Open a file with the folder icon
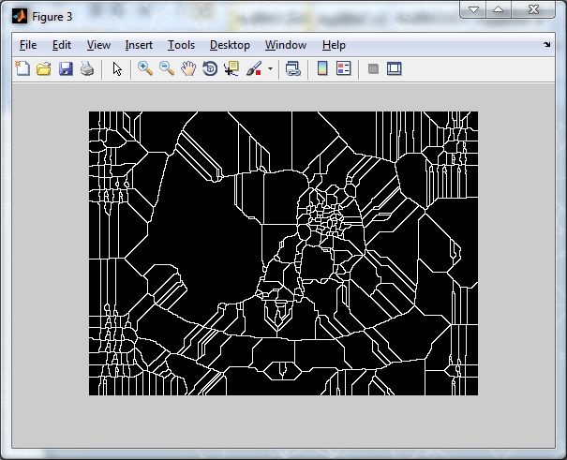The width and height of the screenshot is (567, 460). [44, 68]
